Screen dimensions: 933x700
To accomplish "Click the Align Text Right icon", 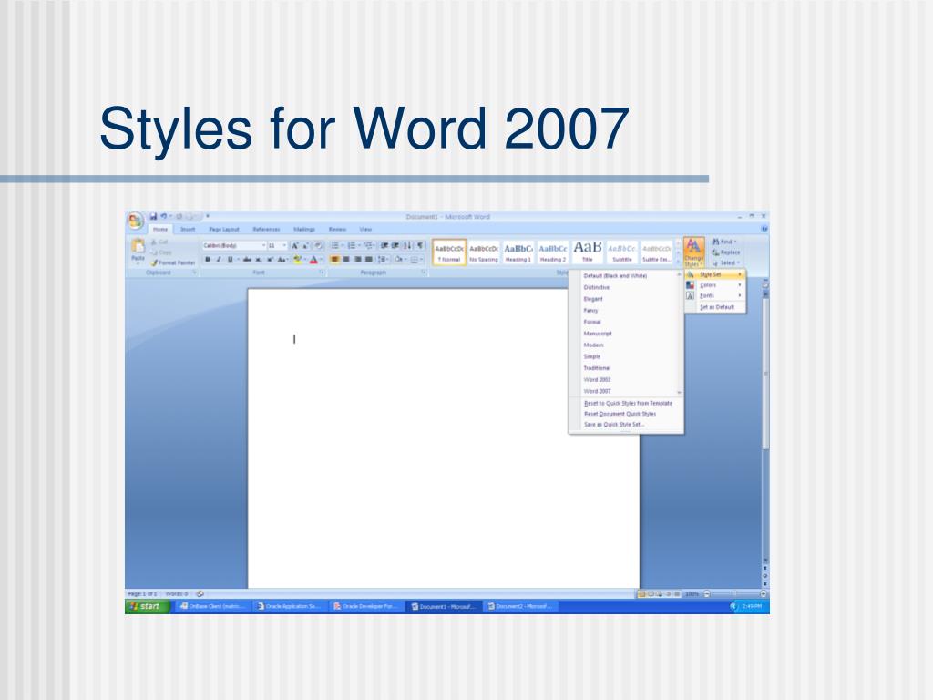I will click(357, 260).
